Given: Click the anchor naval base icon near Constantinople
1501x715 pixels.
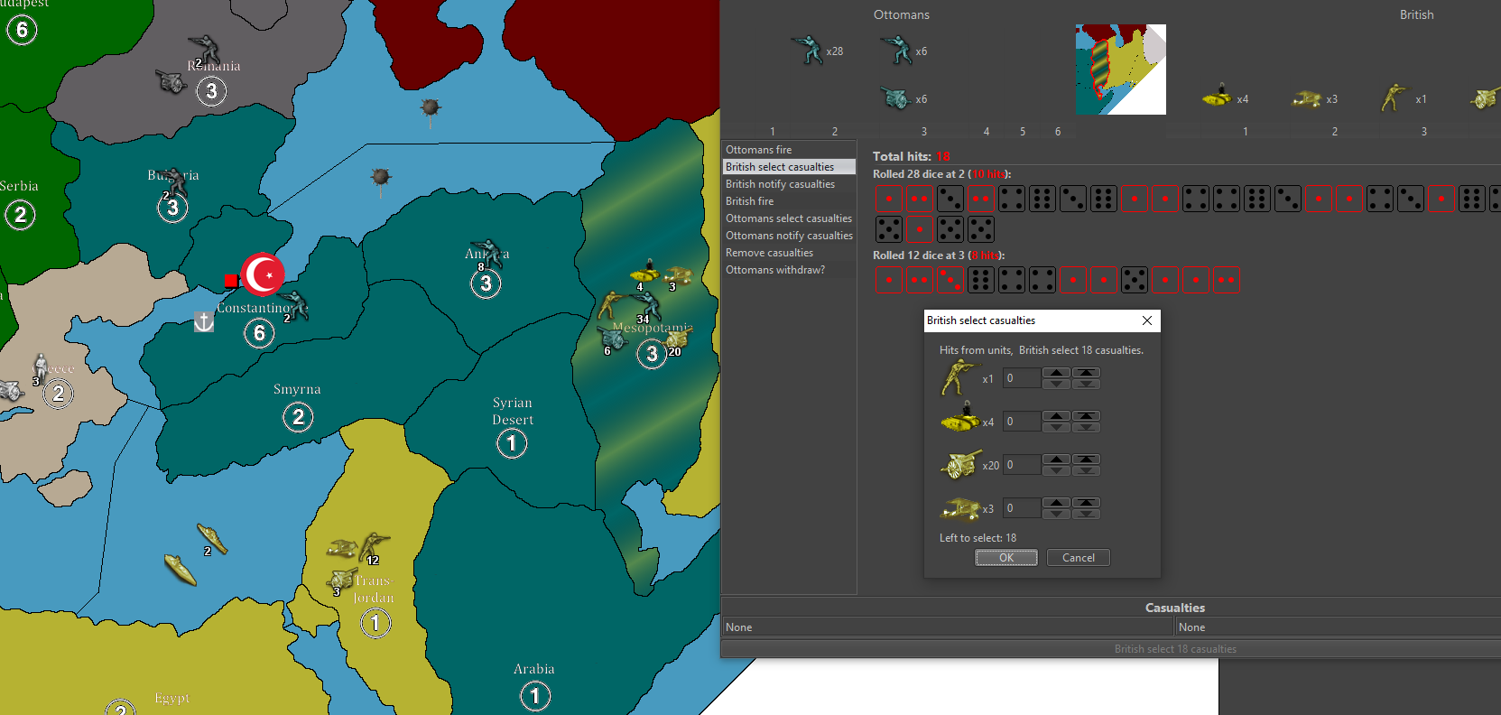Looking at the screenshot, I should point(204,321).
